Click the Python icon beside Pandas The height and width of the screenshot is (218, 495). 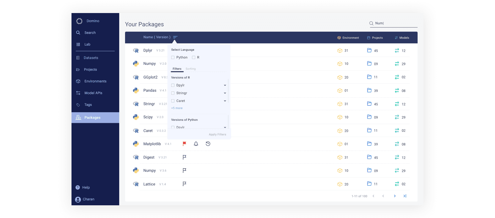pyautogui.click(x=136, y=91)
